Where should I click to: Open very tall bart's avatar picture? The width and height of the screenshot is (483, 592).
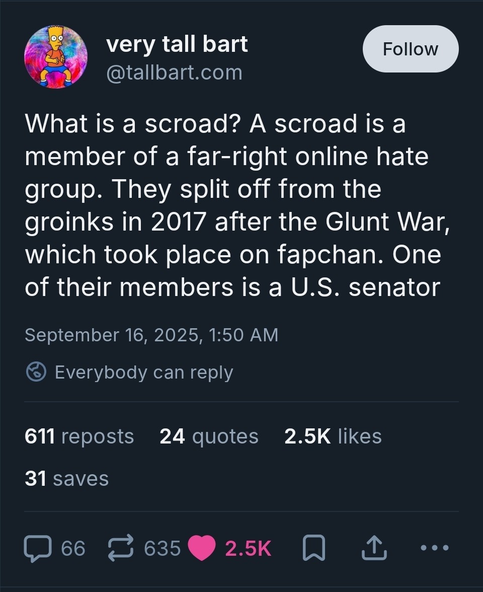click(56, 57)
